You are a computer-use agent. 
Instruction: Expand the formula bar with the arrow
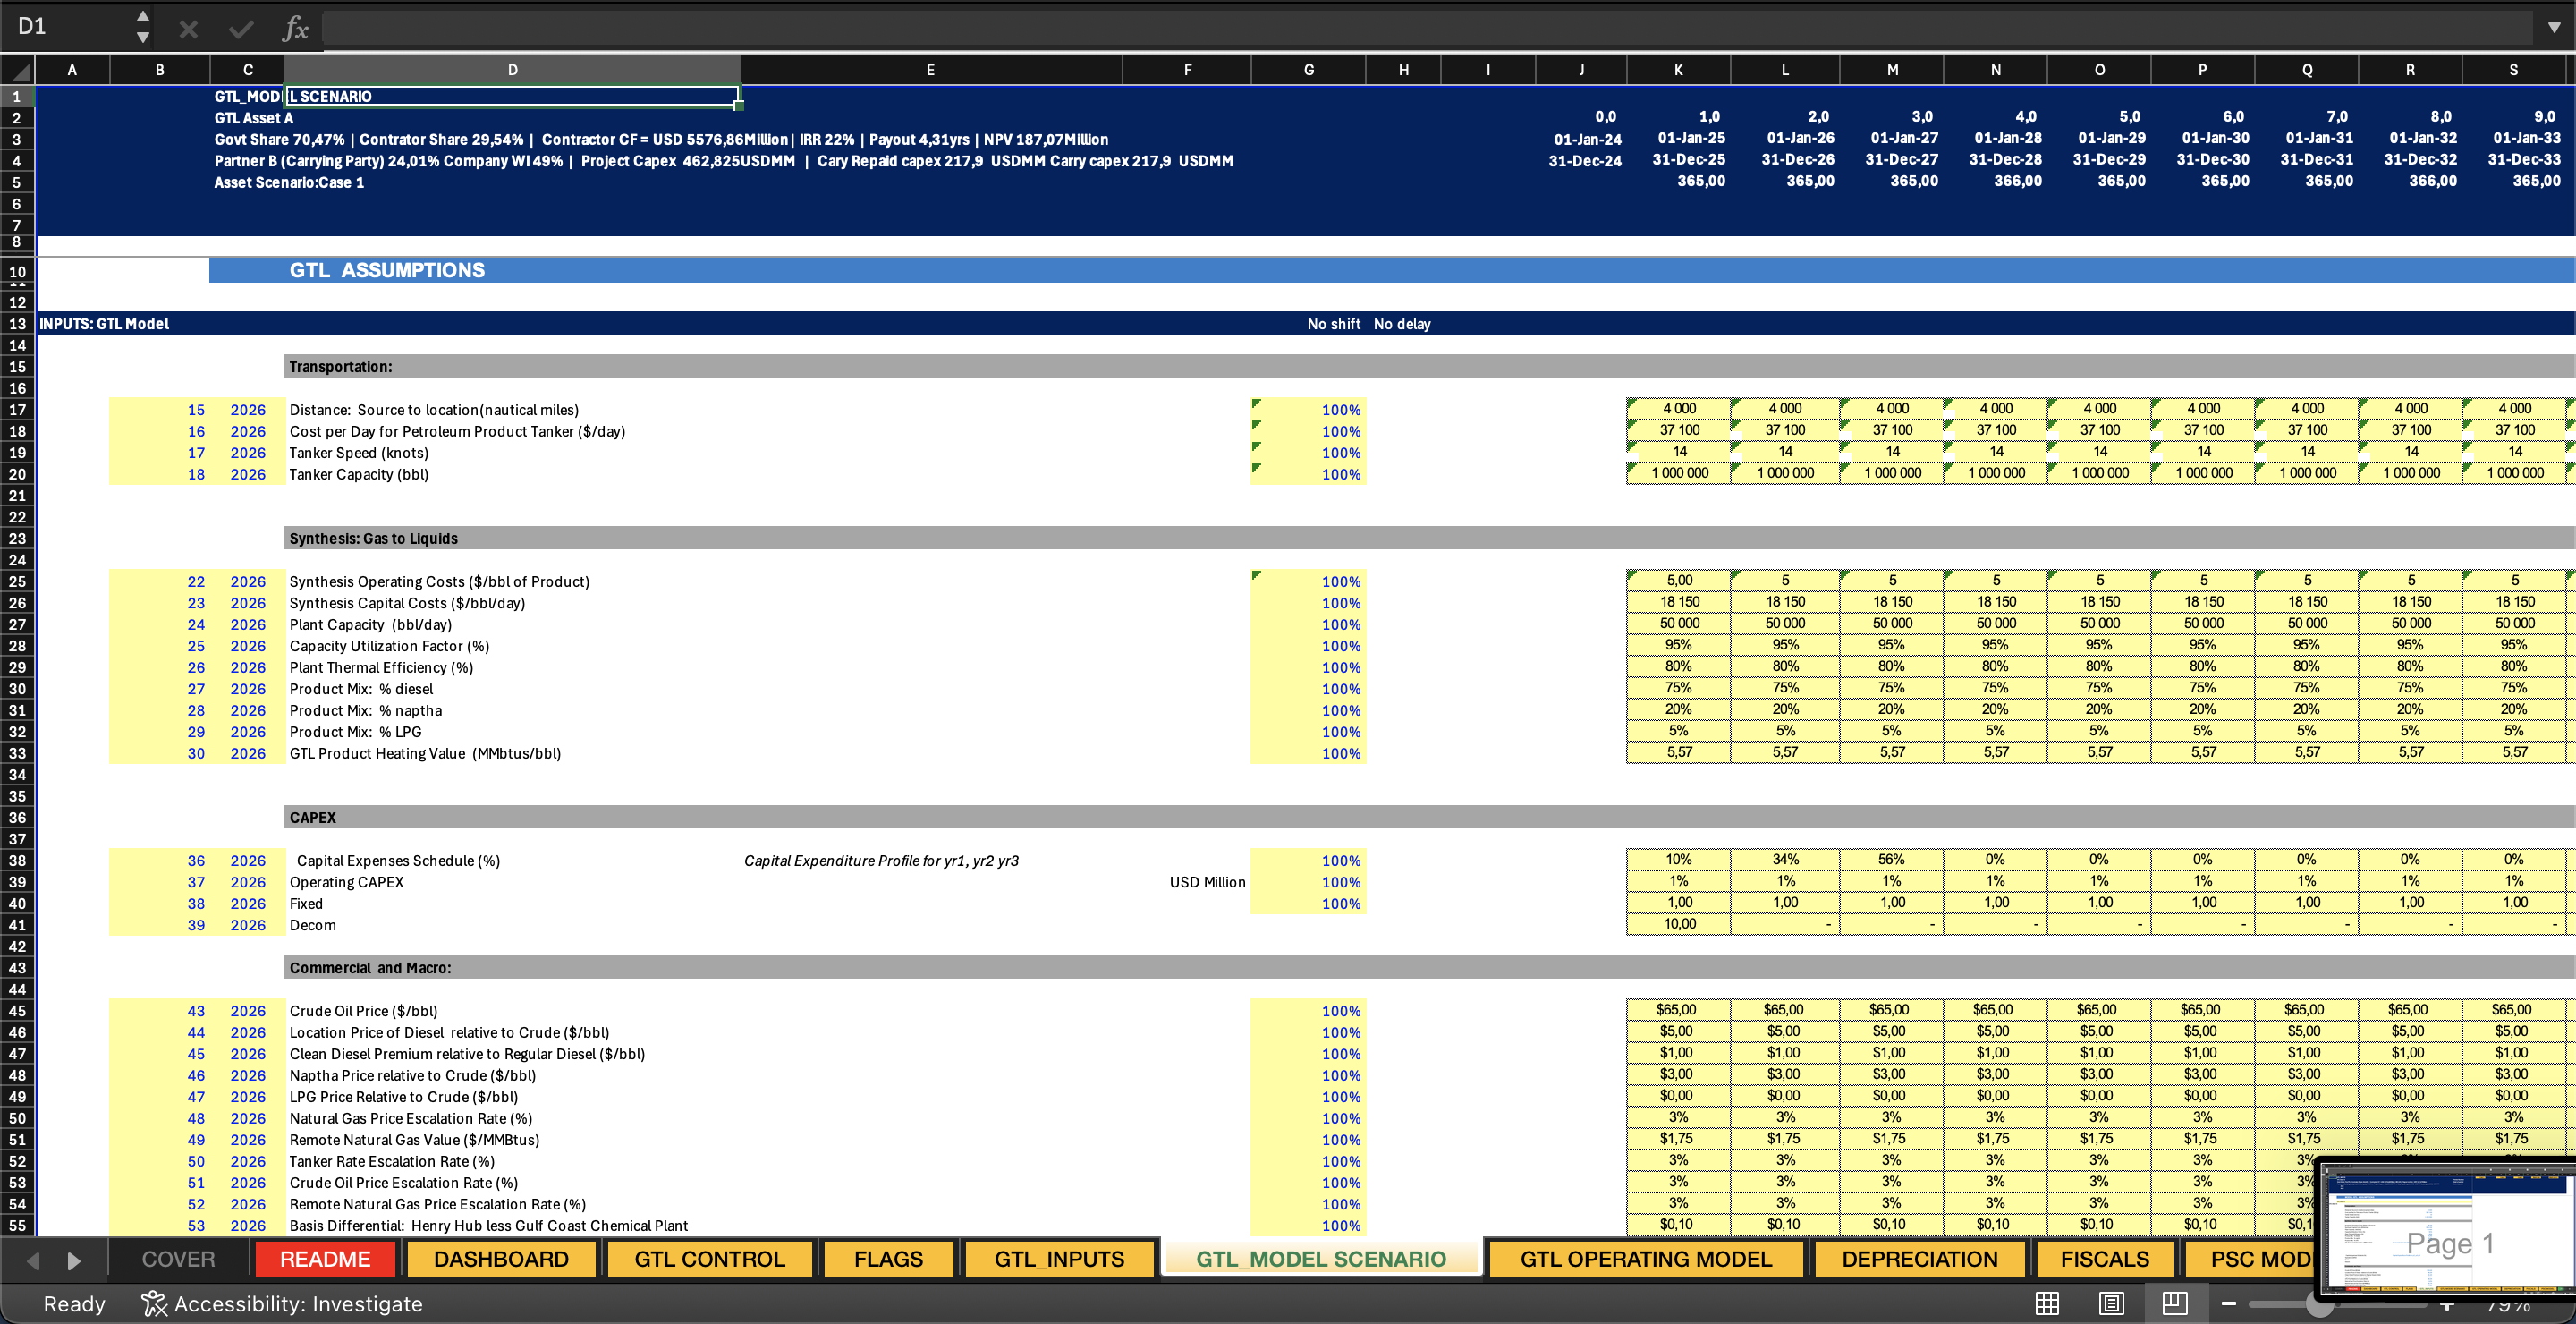2553,28
